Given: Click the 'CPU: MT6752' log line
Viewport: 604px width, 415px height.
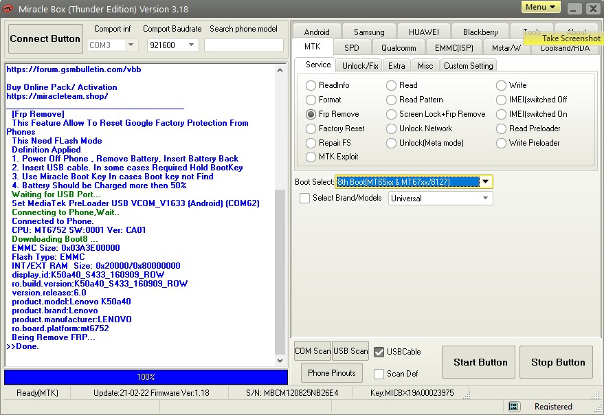Looking at the screenshot, I should tap(78, 230).
